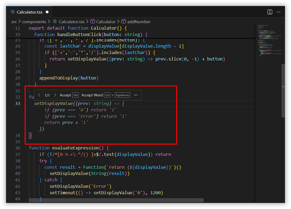Screen dimensions: 291x209
Task: Open the editor title bar More Actions menu
Action: click(279, 12)
